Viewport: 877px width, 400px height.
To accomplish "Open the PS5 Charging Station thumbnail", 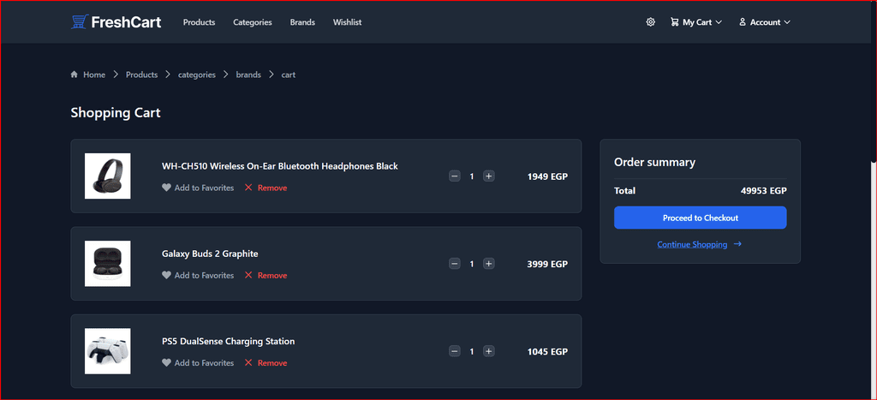I will coord(107,351).
